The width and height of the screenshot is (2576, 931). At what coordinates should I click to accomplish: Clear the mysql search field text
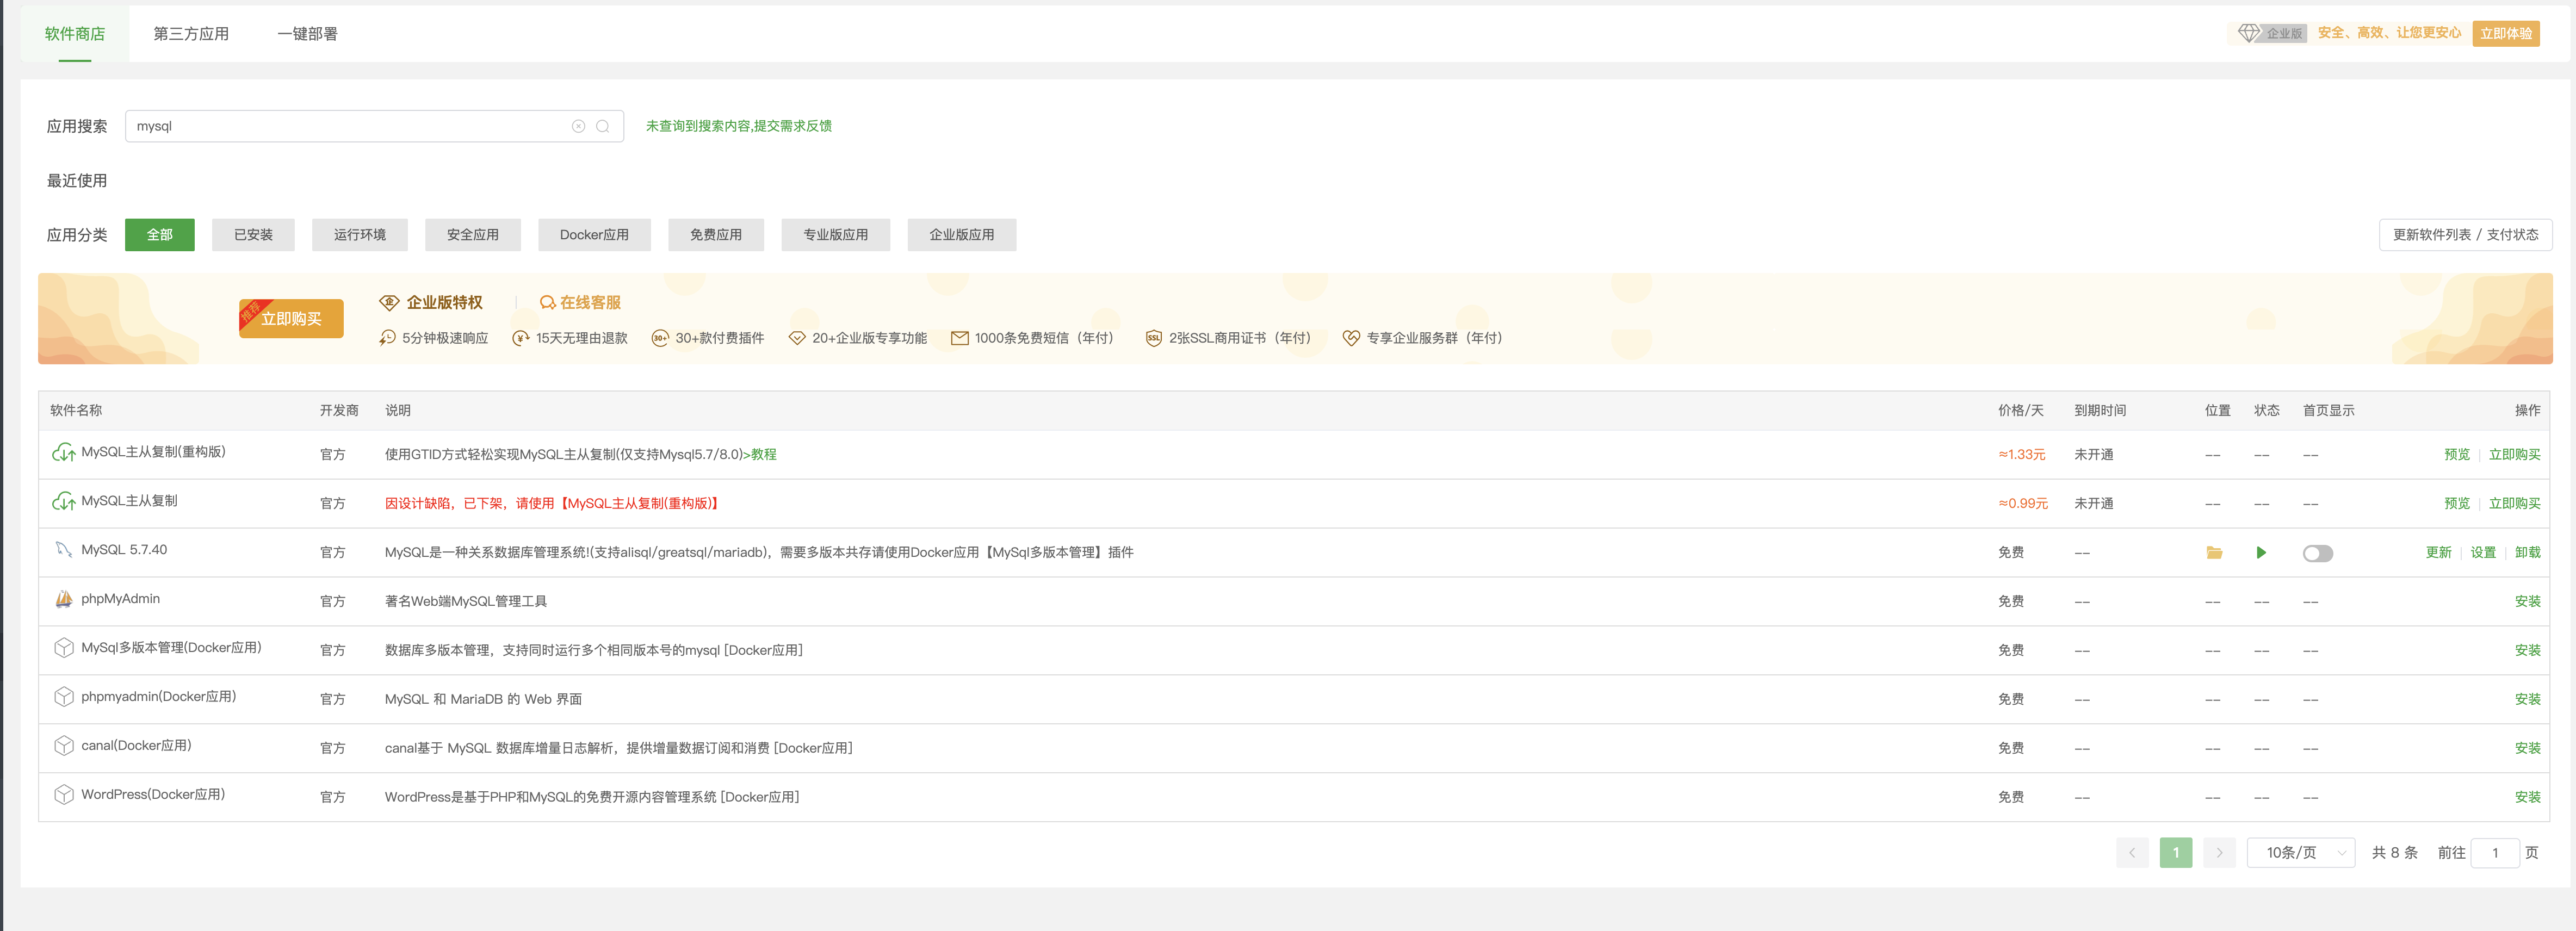578,126
